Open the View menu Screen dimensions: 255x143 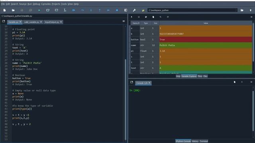70,4
